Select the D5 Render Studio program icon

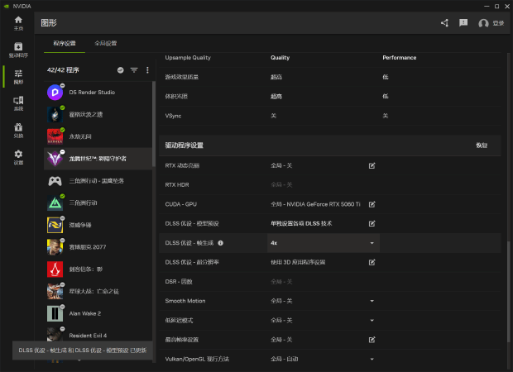point(55,93)
